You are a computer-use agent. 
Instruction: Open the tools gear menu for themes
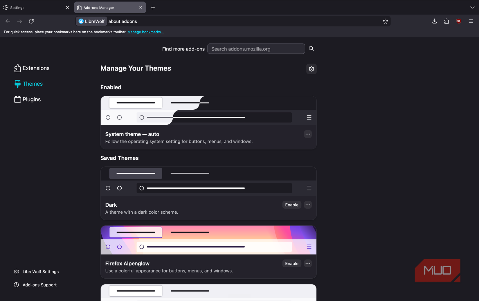click(311, 69)
